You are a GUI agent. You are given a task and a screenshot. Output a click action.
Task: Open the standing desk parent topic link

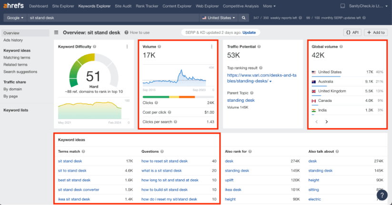[241, 100]
